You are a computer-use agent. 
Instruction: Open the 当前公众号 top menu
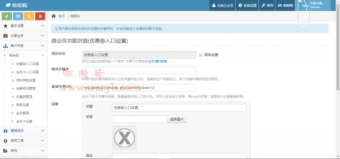[222, 5]
